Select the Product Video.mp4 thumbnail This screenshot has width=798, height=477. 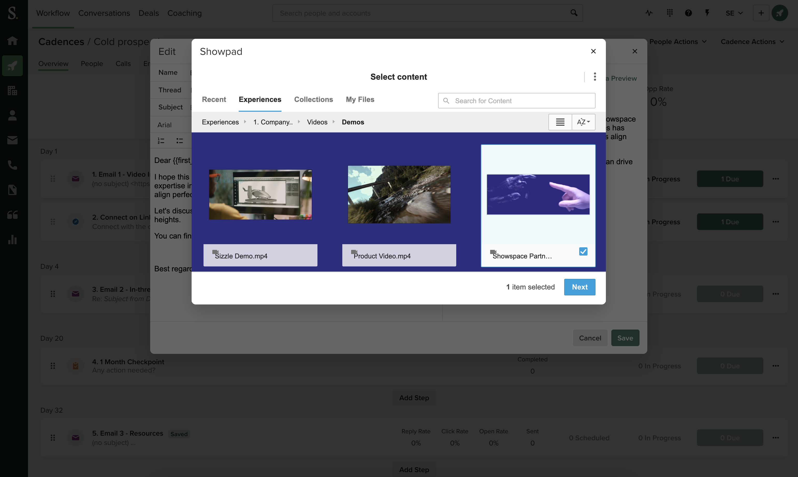click(399, 195)
